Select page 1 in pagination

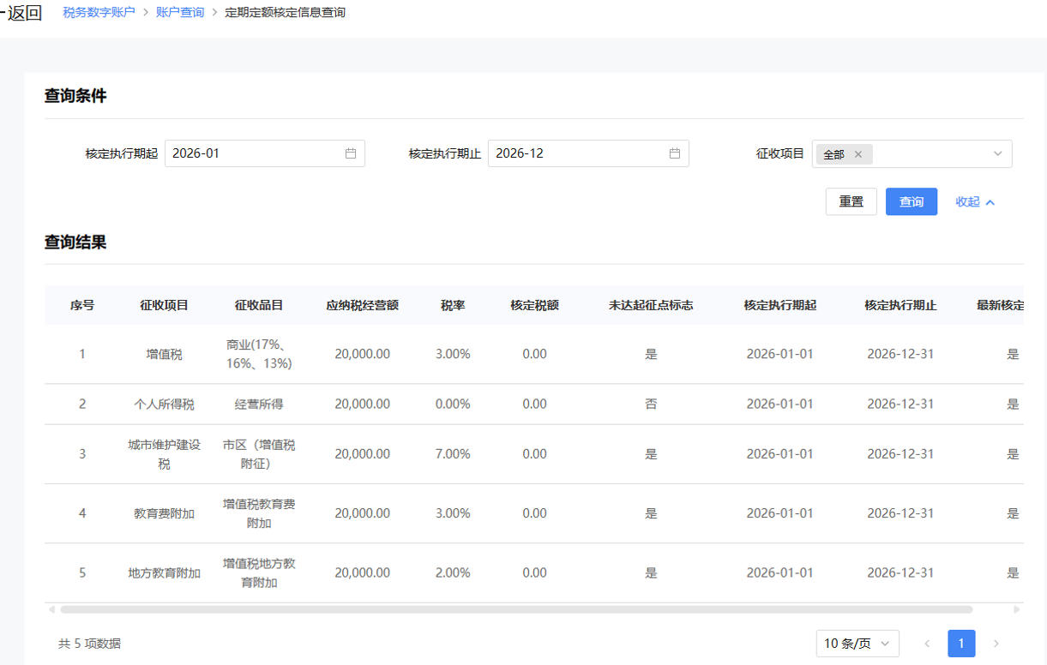[961, 644]
